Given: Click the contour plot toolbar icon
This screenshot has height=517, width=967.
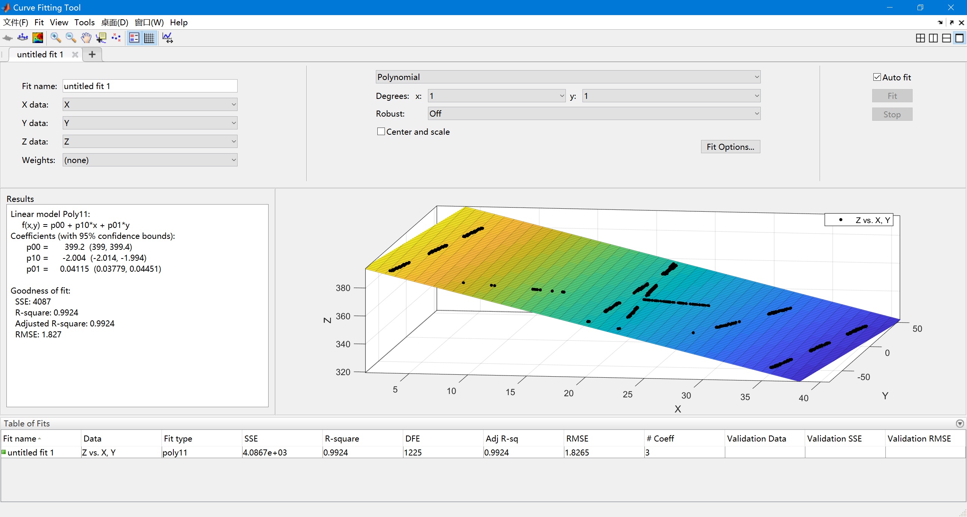Looking at the screenshot, I should 38,38.
